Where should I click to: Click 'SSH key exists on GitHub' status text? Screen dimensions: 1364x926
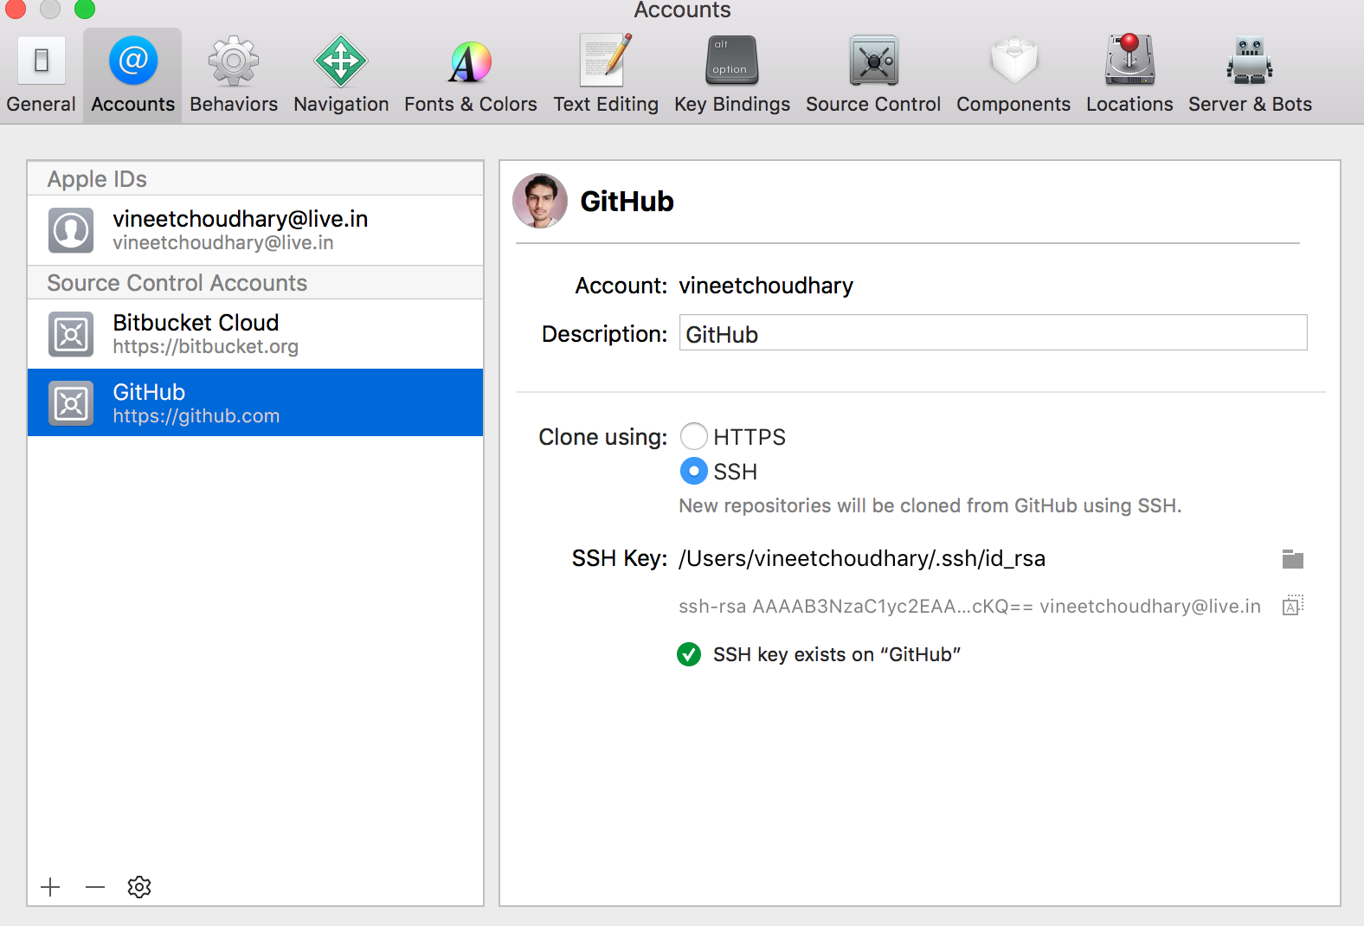[837, 654]
